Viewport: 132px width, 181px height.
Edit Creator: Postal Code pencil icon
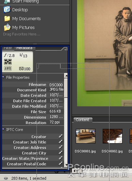(x=60, y=164)
